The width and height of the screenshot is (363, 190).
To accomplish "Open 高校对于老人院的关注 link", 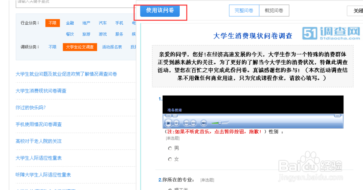I will [39, 141].
